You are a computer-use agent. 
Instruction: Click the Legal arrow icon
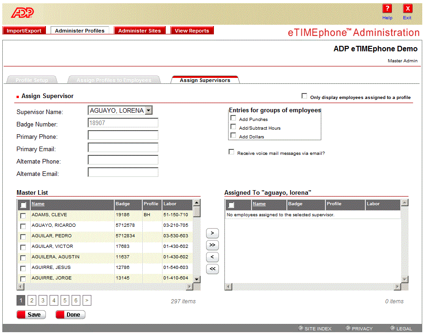coord(392,328)
